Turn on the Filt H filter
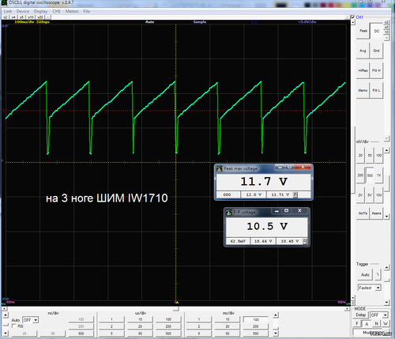The image size is (395, 339). [376, 70]
